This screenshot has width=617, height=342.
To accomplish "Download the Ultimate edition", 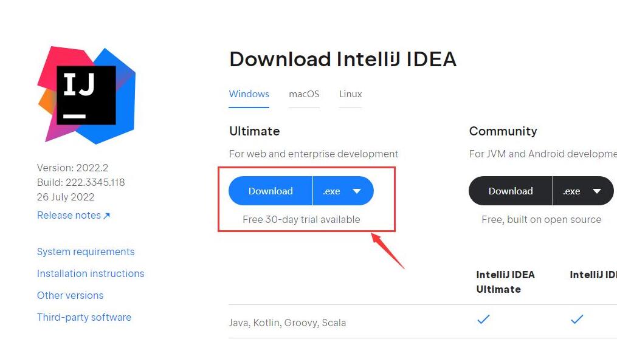I will [271, 191].
